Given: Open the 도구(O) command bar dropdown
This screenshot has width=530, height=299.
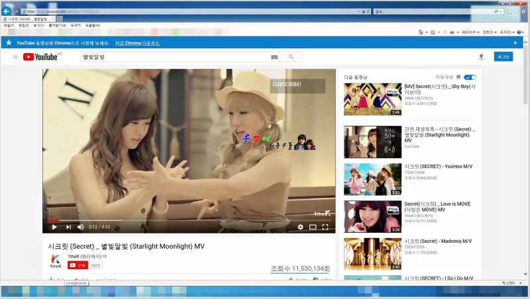Looking at the screenshot, I should coord(507,32).
